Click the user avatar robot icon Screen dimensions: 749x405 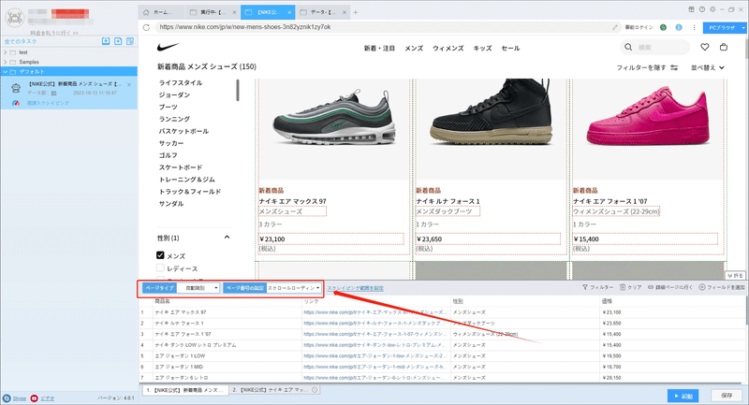point(15,18)
